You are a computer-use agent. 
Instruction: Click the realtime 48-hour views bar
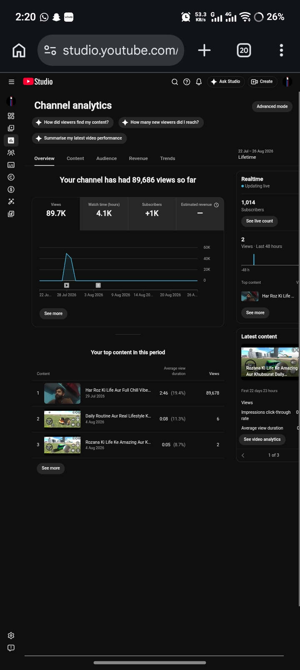click(254, 260)
